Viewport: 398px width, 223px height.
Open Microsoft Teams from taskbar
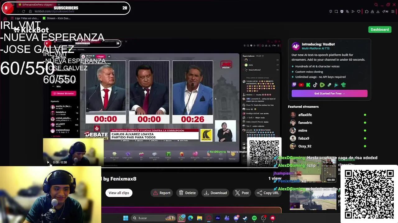click(x=227, y=218)
